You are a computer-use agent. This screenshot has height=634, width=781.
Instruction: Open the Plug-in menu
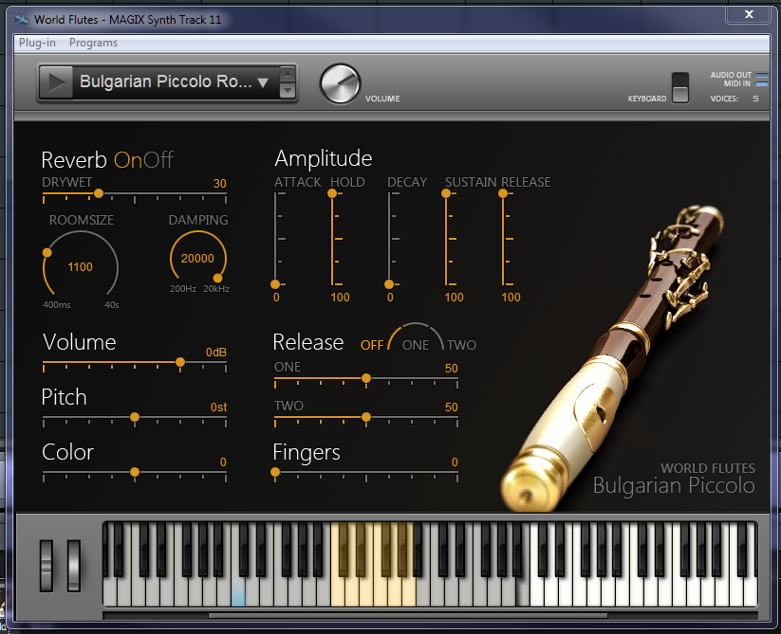click(x=37, y=43)
